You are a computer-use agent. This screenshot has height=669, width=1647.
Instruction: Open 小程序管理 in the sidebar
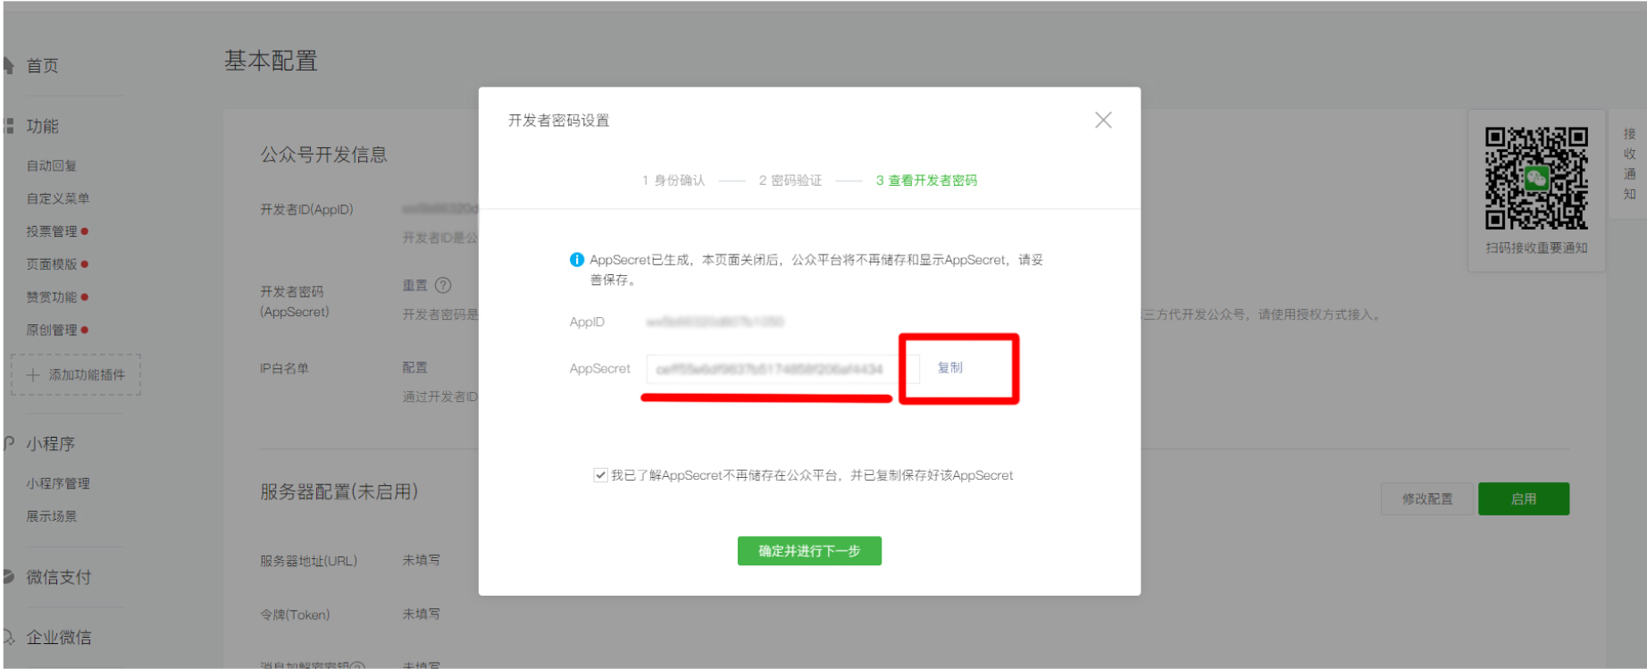[x=58, y=483]
